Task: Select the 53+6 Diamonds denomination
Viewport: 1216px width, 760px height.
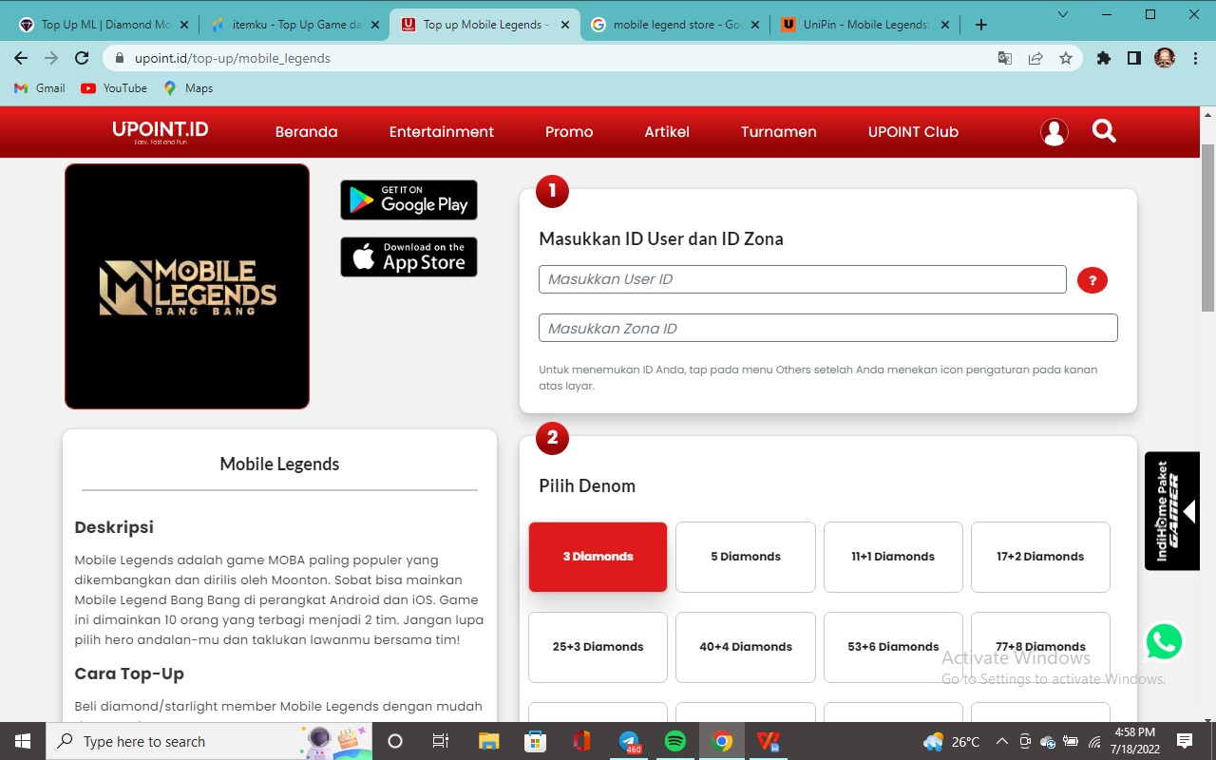Action: click(893, 647)
